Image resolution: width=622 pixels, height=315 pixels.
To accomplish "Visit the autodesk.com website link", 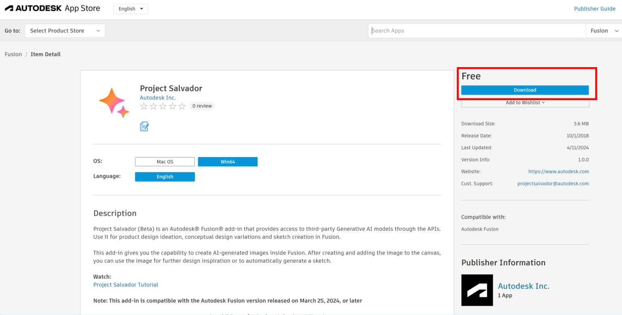I will coord(558,171).
